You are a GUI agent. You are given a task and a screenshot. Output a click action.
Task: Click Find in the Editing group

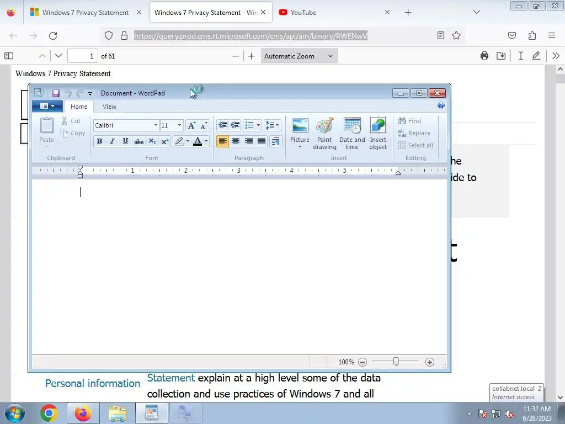[x=409, y=121]
